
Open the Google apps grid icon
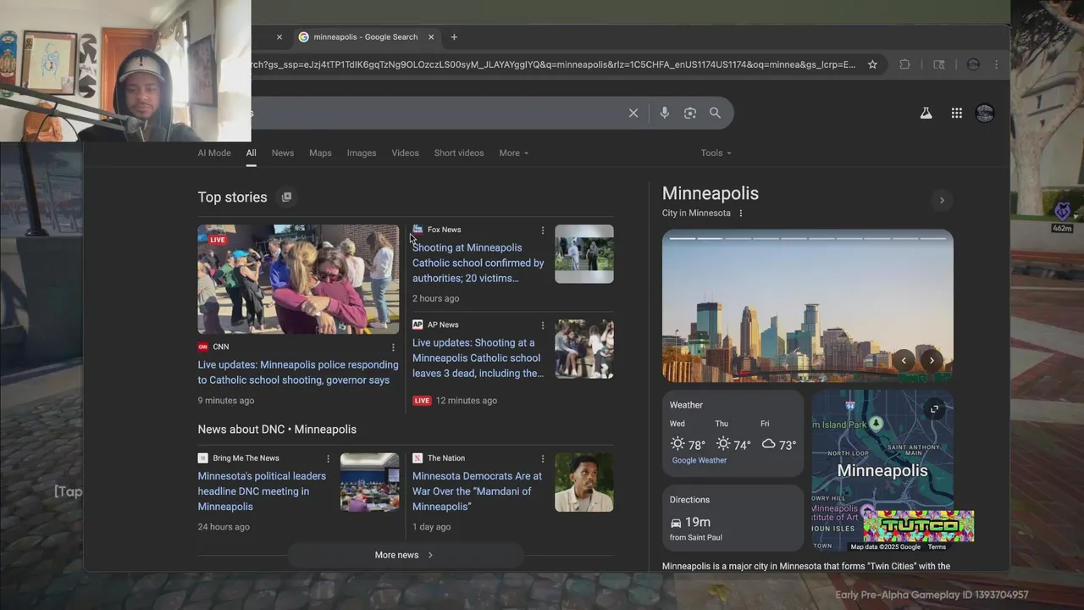956,113
